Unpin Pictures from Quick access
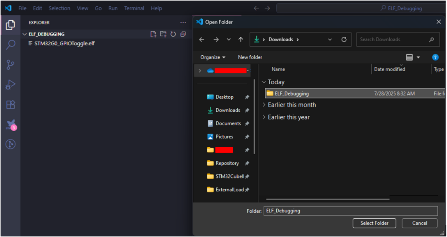 pos(246,136)
